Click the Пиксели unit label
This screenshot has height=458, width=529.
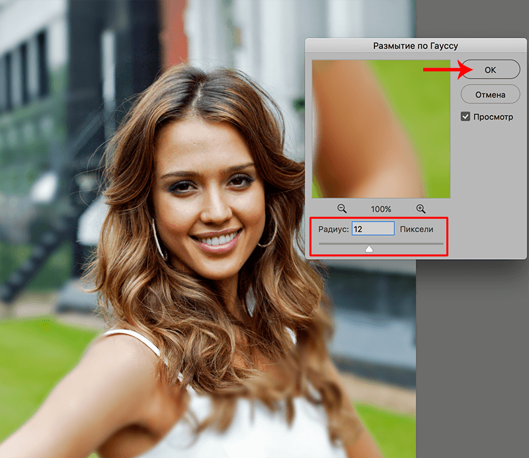tap(416, 229)
